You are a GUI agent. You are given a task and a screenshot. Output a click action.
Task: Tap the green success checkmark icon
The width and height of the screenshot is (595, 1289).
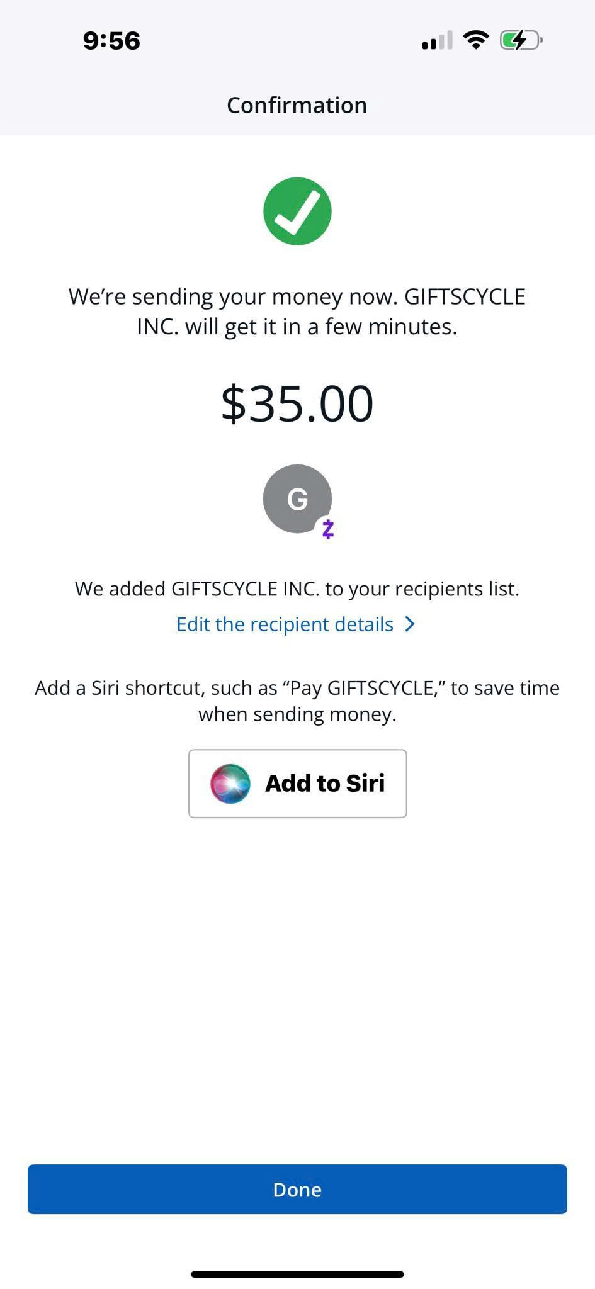(x=297, y=211)
